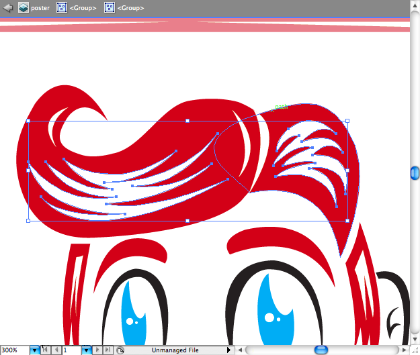Screen dimensions: 420x355
Task: Click the back arrow to exit isolation mode
Action: pyautogui.click(x=8, y=8)
